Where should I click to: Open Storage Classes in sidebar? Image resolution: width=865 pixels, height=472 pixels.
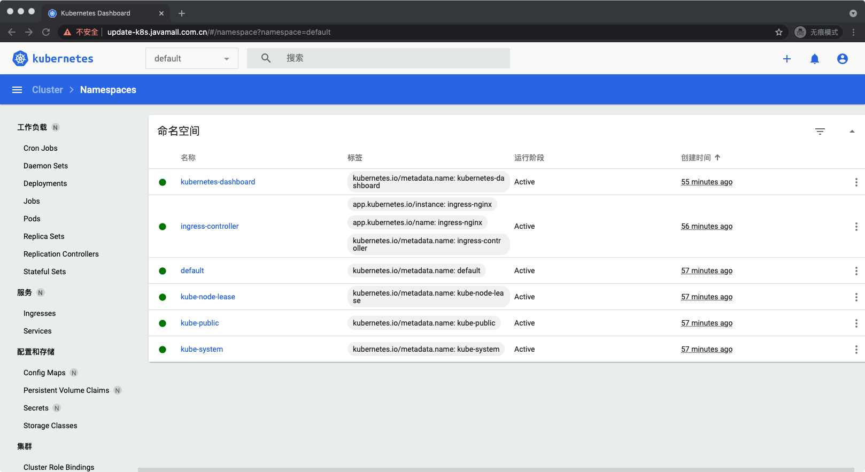pyautogui.click(x=50, y=425)
